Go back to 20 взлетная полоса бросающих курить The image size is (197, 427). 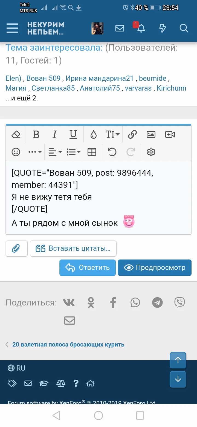(x=68, y=345)
